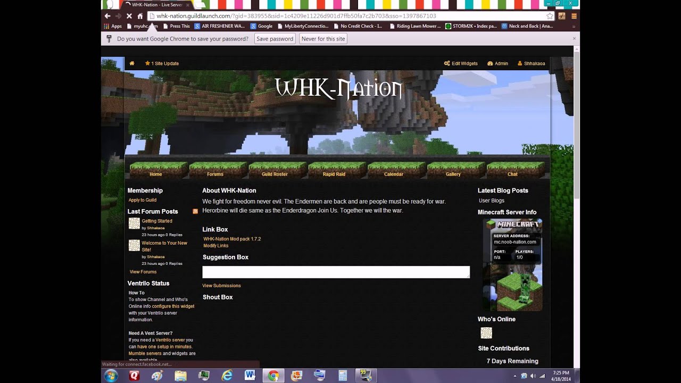Open Internet Explorer from taskbar
The height and width of the screenshot is (383, 681).
pyautogui.click(x=227, y=376)
